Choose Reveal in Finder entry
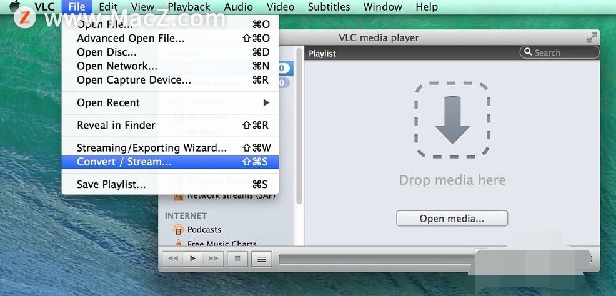Image resolution: width=616 pixels, height=296 pixels. click(170, 126)
